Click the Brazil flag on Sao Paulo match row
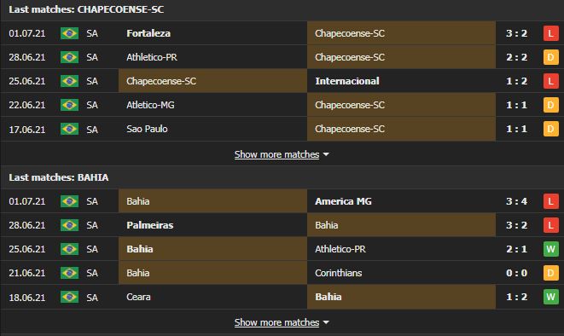 69,129
